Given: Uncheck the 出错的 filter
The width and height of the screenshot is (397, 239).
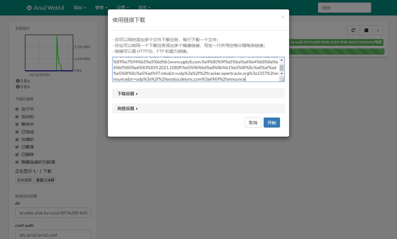Looking at the screenshot, I should coord(17,139).
